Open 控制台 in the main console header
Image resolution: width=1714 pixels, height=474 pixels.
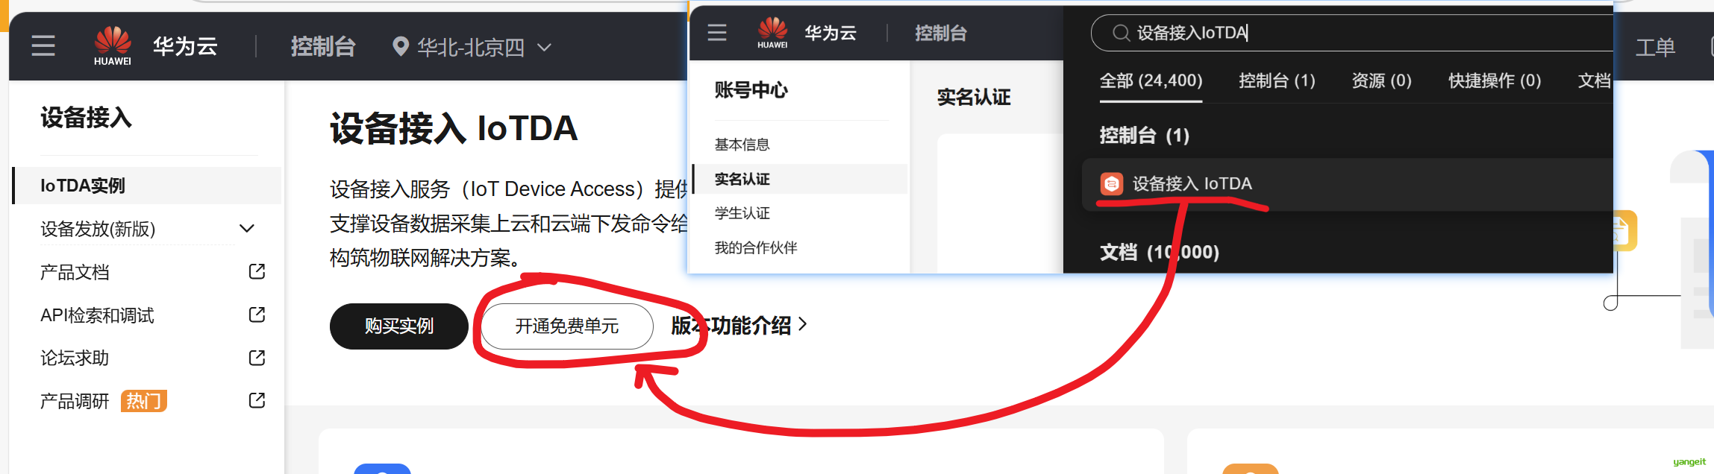click(323, 47)
